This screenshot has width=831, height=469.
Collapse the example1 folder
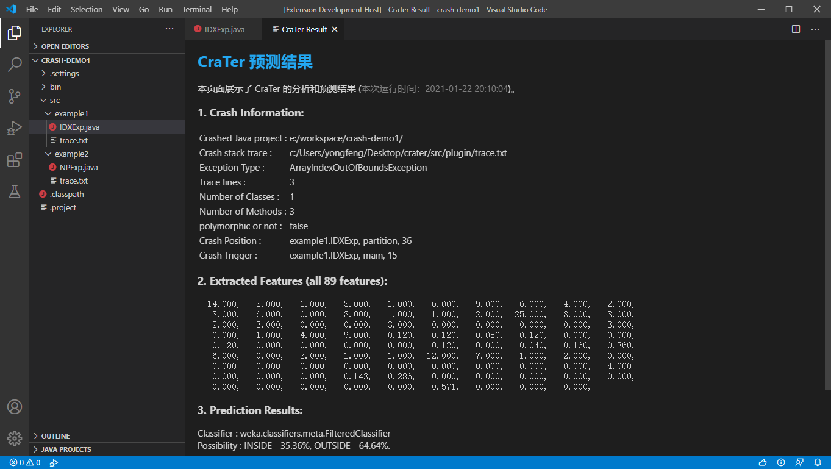[x=107, y=114]
